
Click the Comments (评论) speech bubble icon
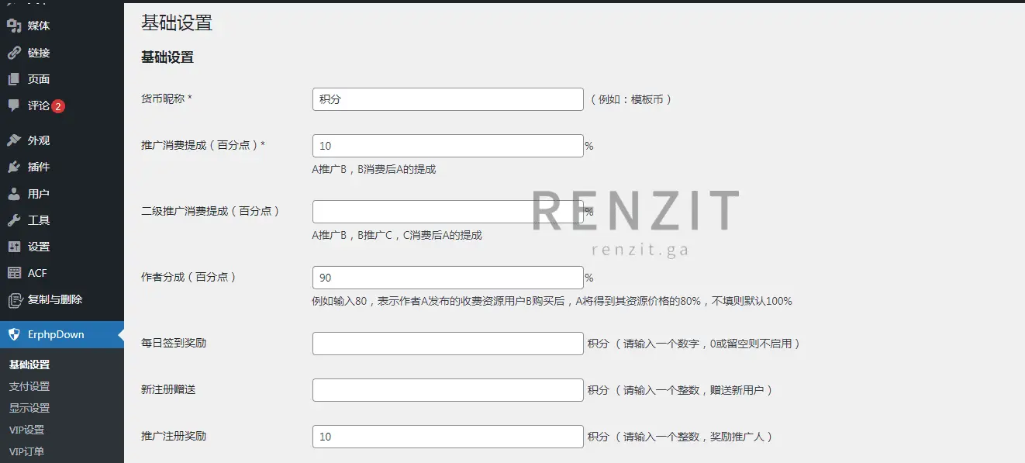[13, 105]
